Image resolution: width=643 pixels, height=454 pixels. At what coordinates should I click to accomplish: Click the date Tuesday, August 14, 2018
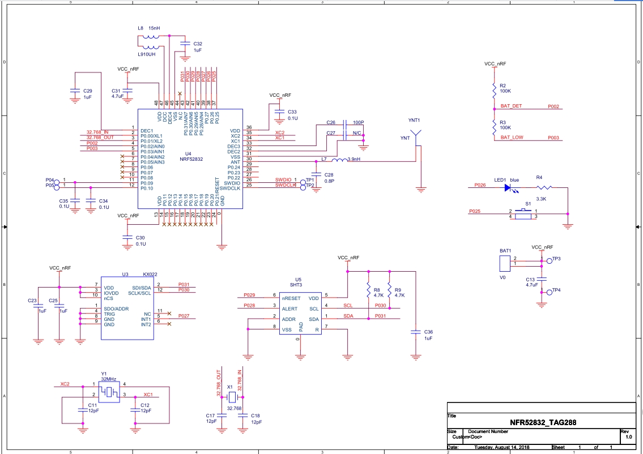tap(501, 447)
